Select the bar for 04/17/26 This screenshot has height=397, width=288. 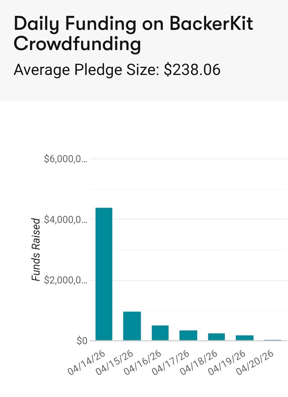(x=188, y=335)
